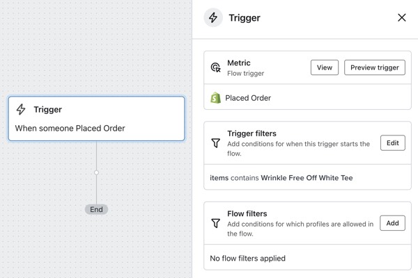Image resolution: width=418 pixels, height=278 pixels.
Task: Click the lightning icon in the panel header
Action: pyautogui.click(x=213, y=18)
